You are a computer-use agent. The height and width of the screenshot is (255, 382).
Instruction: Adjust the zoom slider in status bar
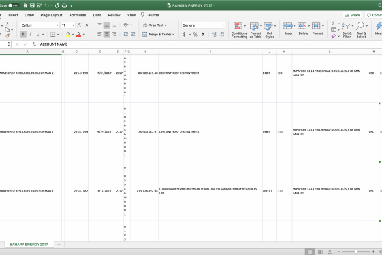coord(356,252)
